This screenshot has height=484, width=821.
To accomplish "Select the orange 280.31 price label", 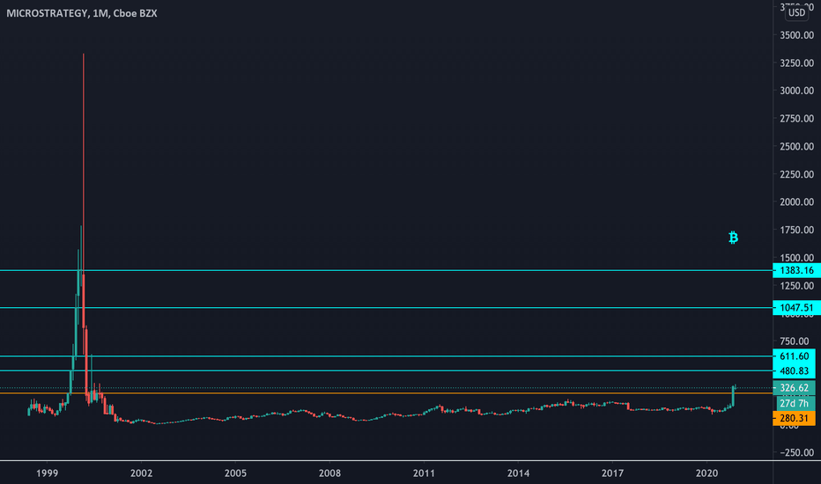I will pyautogui.click(x=794, y=418).
